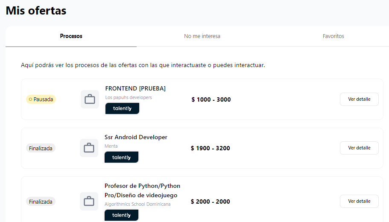Click the FRONTEND [PRUEBA] job title
The height and width of the screenshot is (222, 389).
pyautogui.click(x=135, y=88)
